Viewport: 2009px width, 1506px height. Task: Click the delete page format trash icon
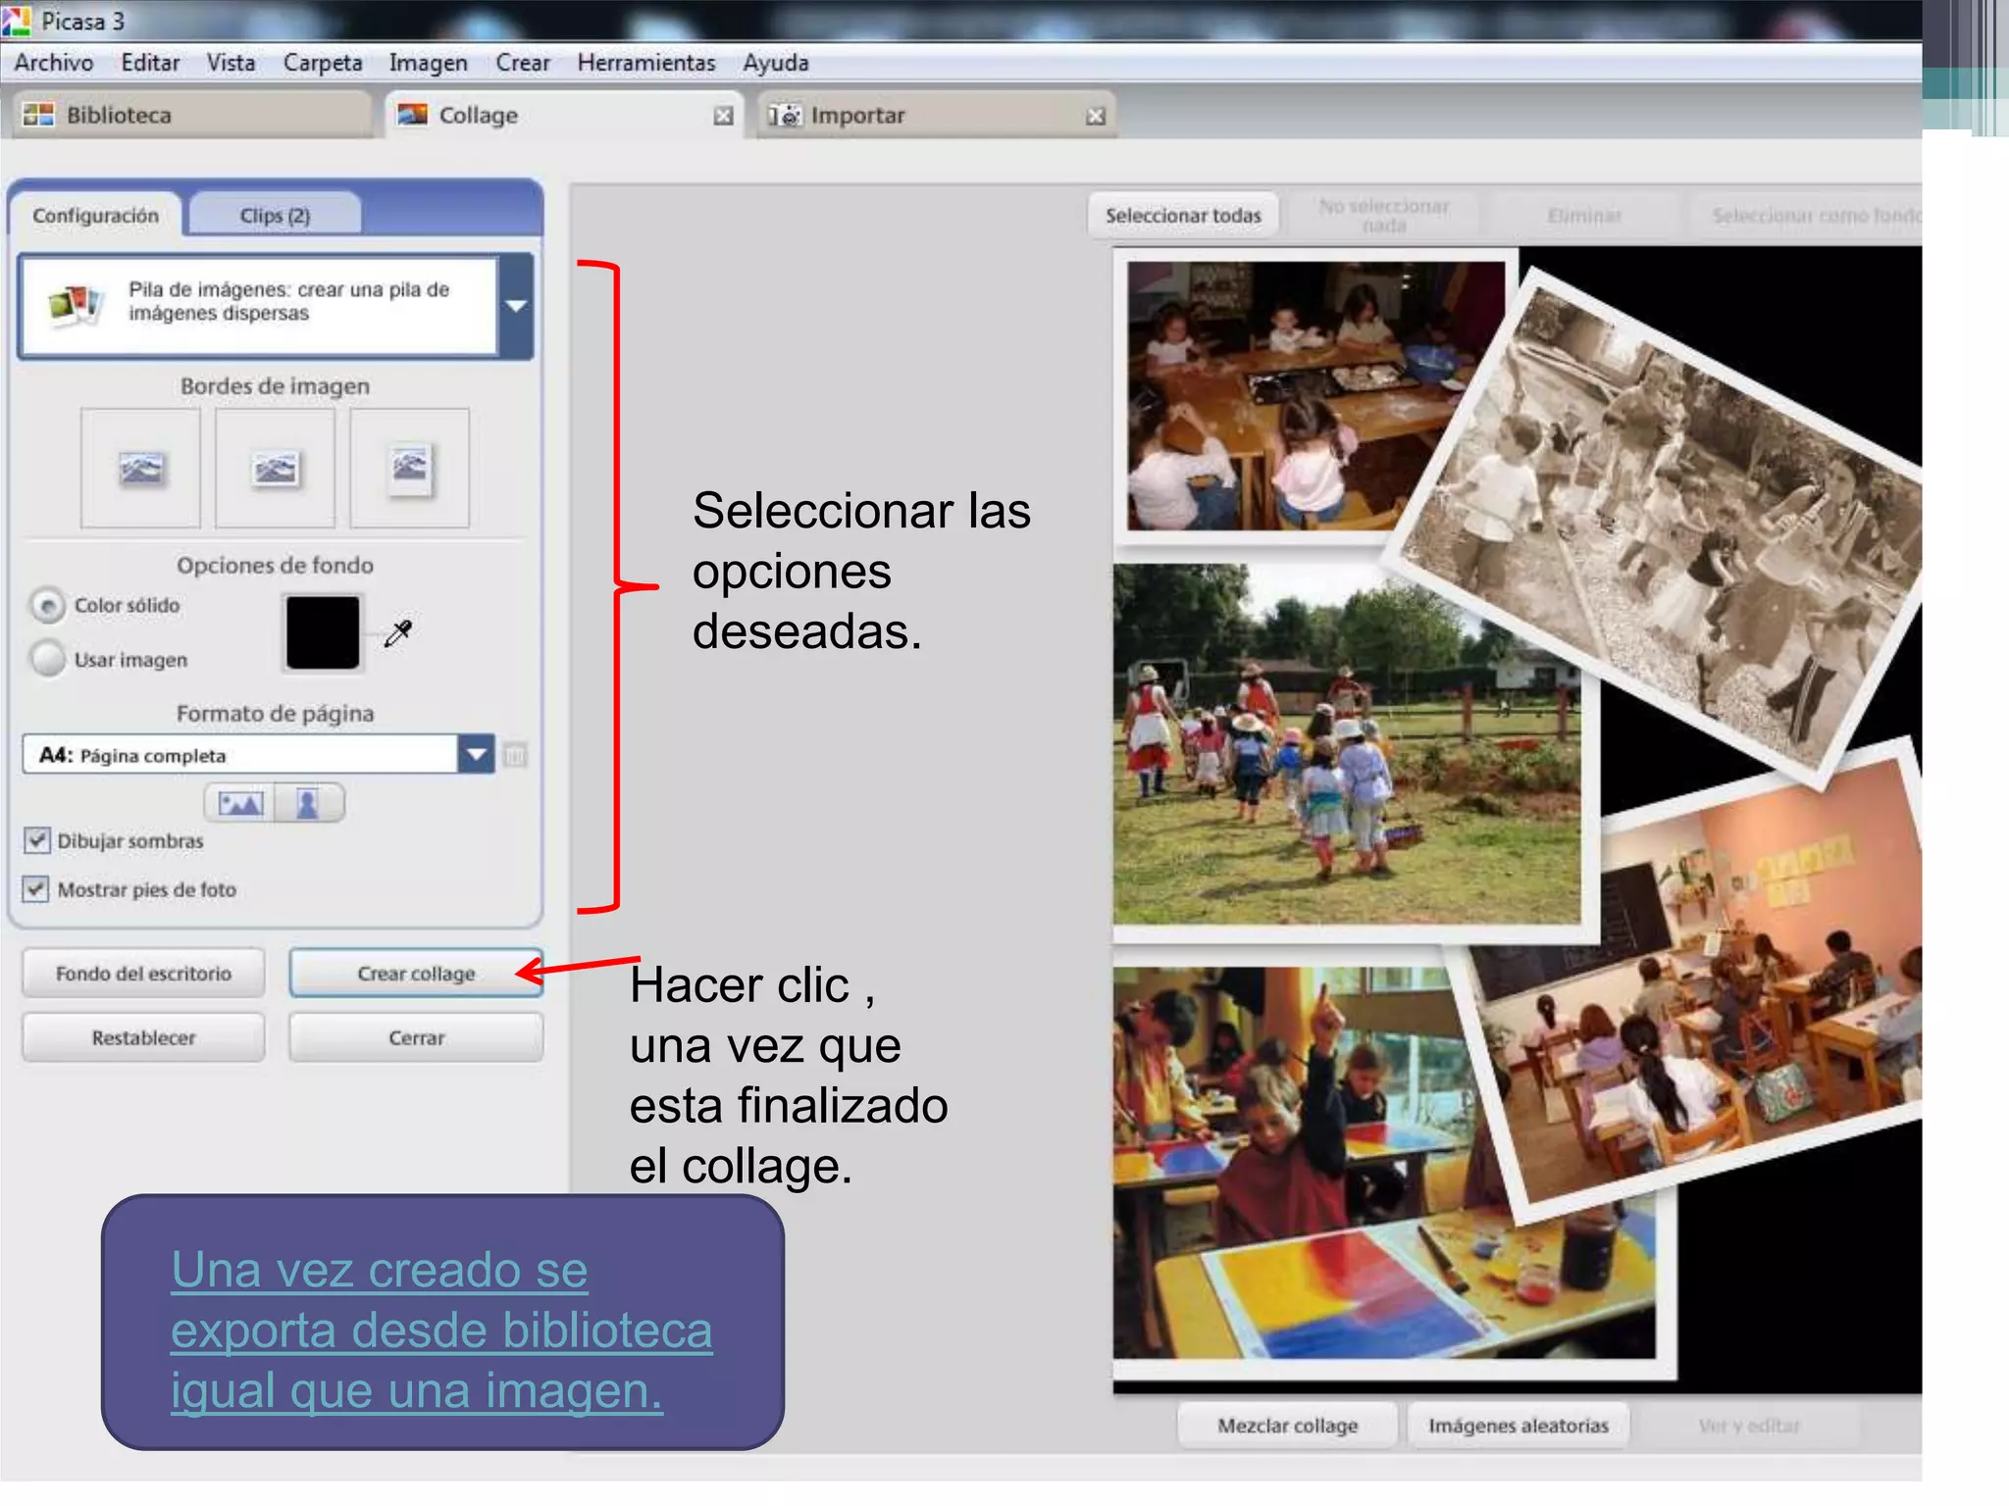[x=515, y=755]
